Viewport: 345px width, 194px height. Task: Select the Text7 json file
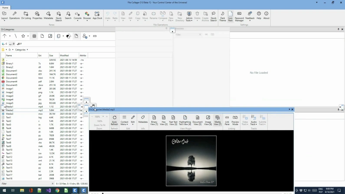44,139
